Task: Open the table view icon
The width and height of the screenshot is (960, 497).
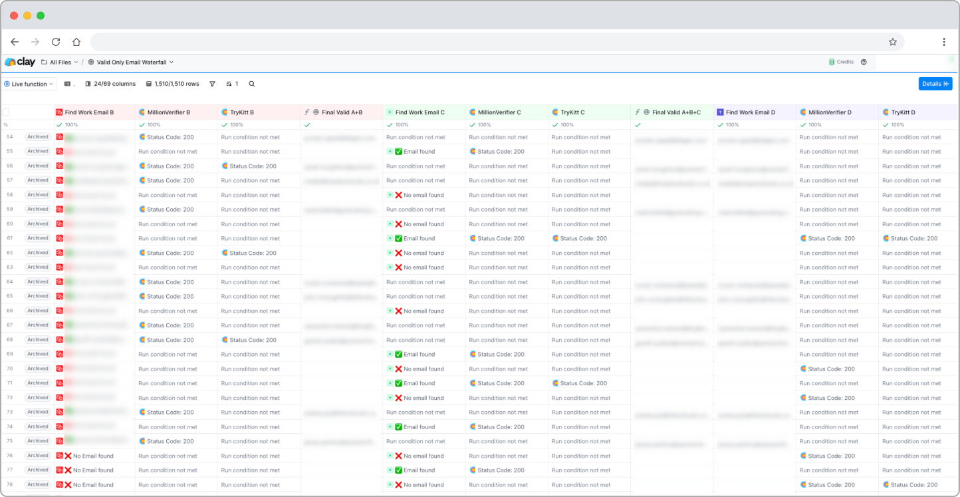Action: click(x=67, y=84)
